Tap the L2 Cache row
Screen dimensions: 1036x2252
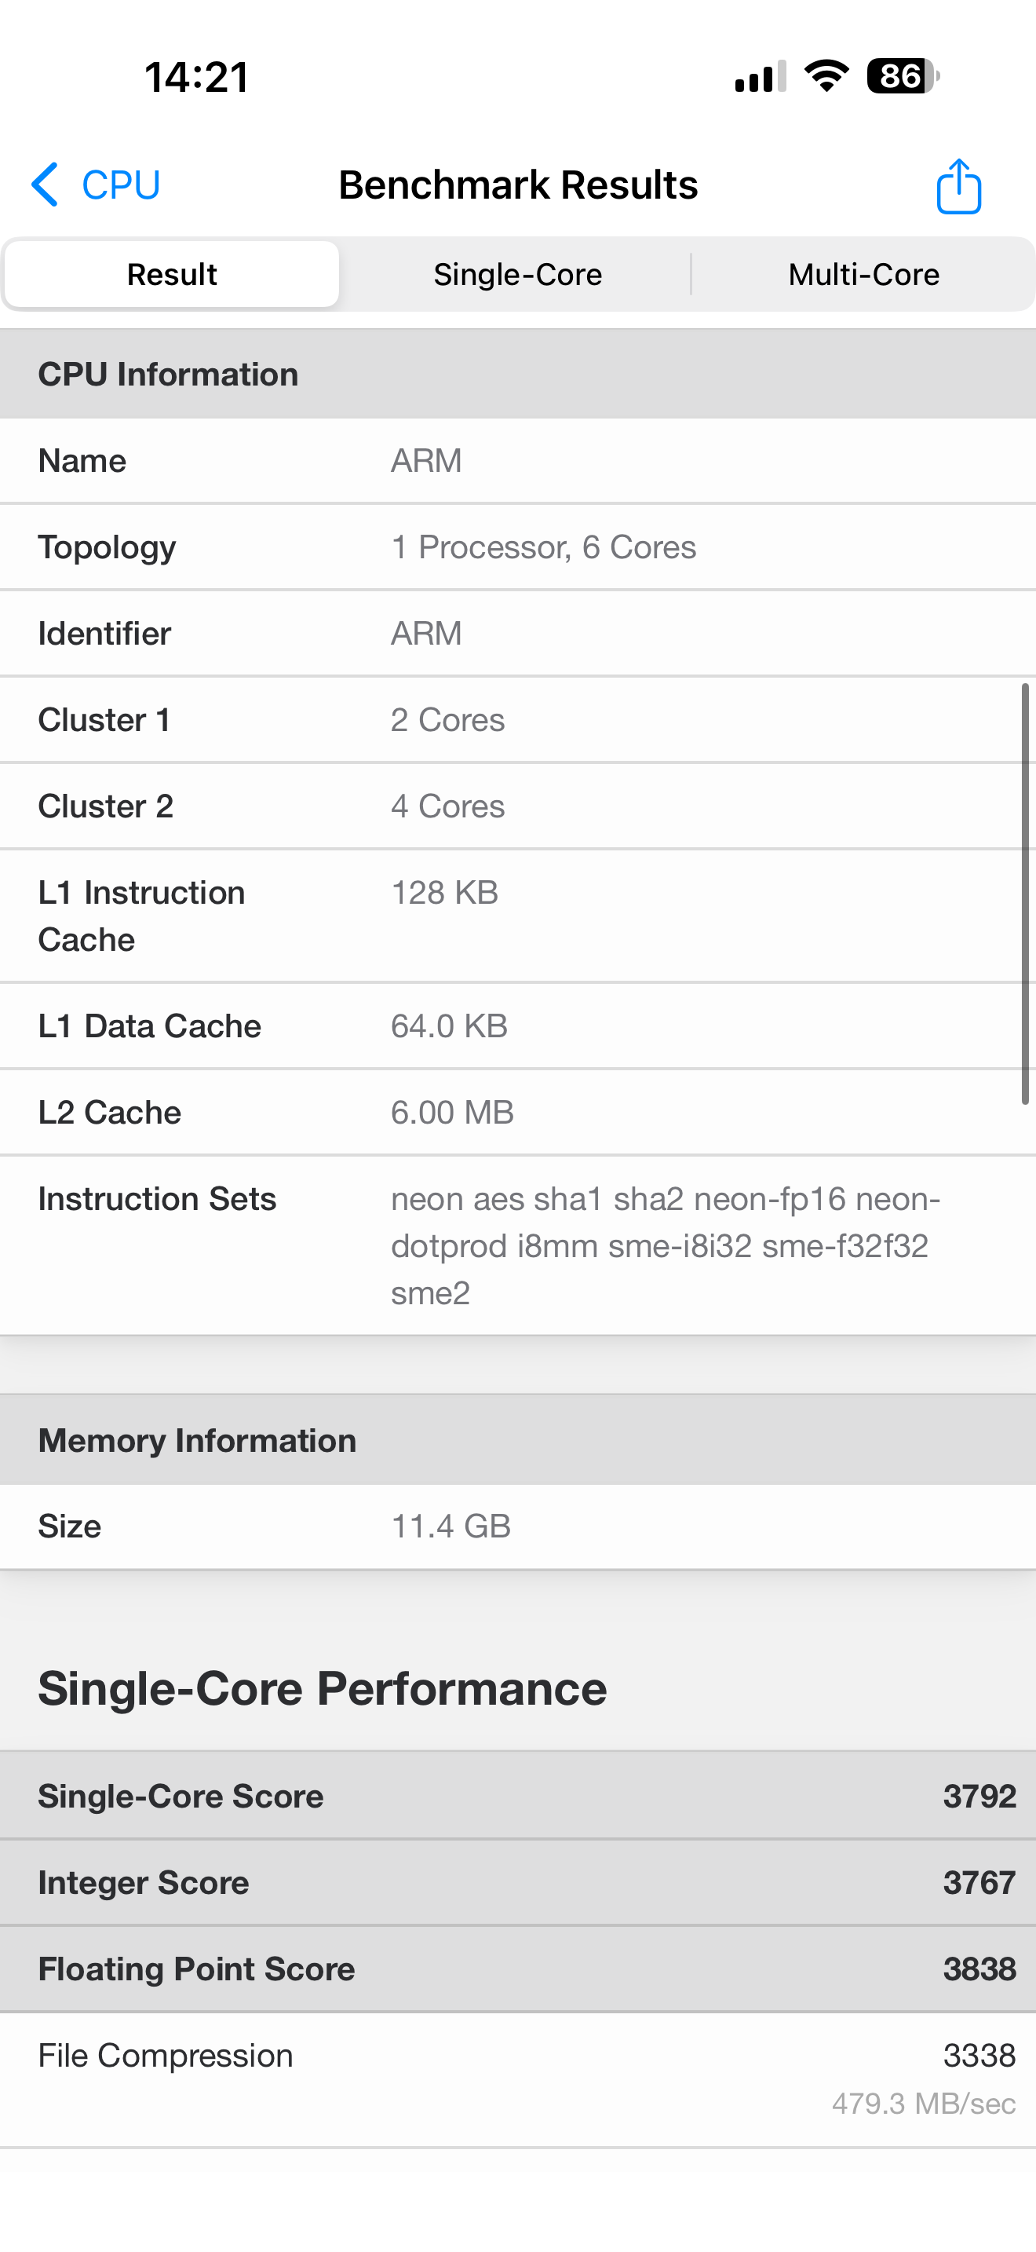pos(518,1112)
